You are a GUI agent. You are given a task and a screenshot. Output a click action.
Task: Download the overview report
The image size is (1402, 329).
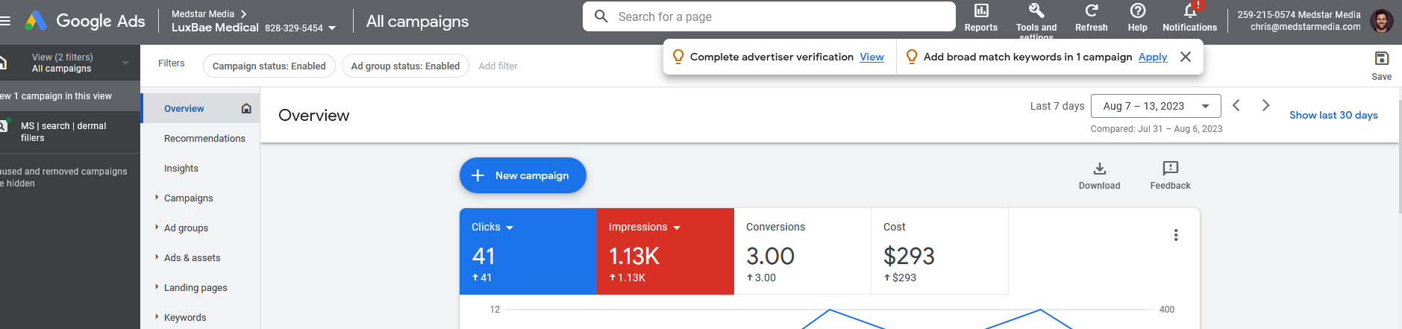1099,169
